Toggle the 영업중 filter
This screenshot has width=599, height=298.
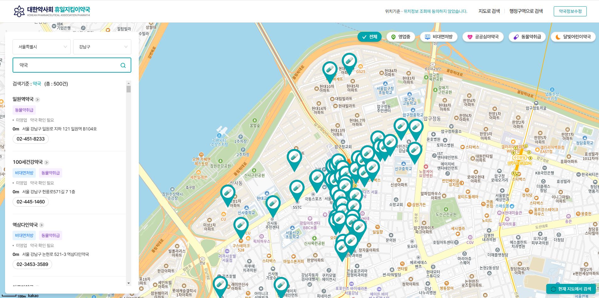(400, 37)
